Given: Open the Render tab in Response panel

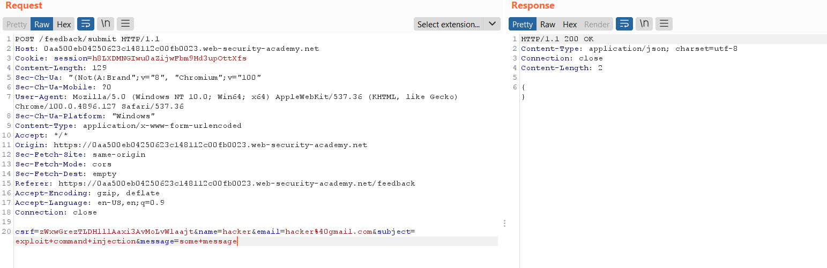Looking at the screenshot, I should [597, 24].
